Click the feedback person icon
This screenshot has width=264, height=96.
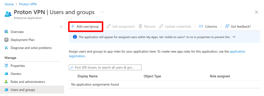point(227,26)
